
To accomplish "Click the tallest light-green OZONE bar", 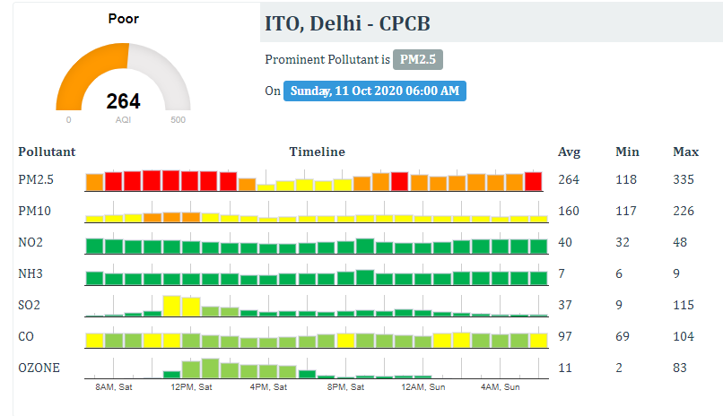I will coord(210,368).
